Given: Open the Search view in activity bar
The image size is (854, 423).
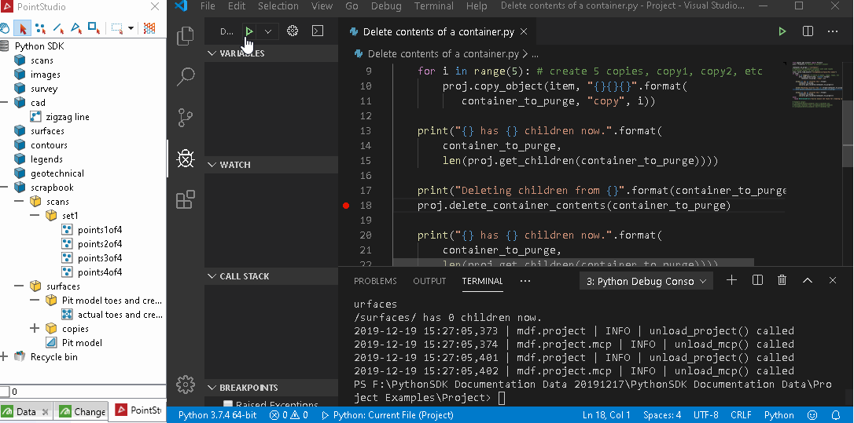Looking at the screenshot, I should 186,77.
